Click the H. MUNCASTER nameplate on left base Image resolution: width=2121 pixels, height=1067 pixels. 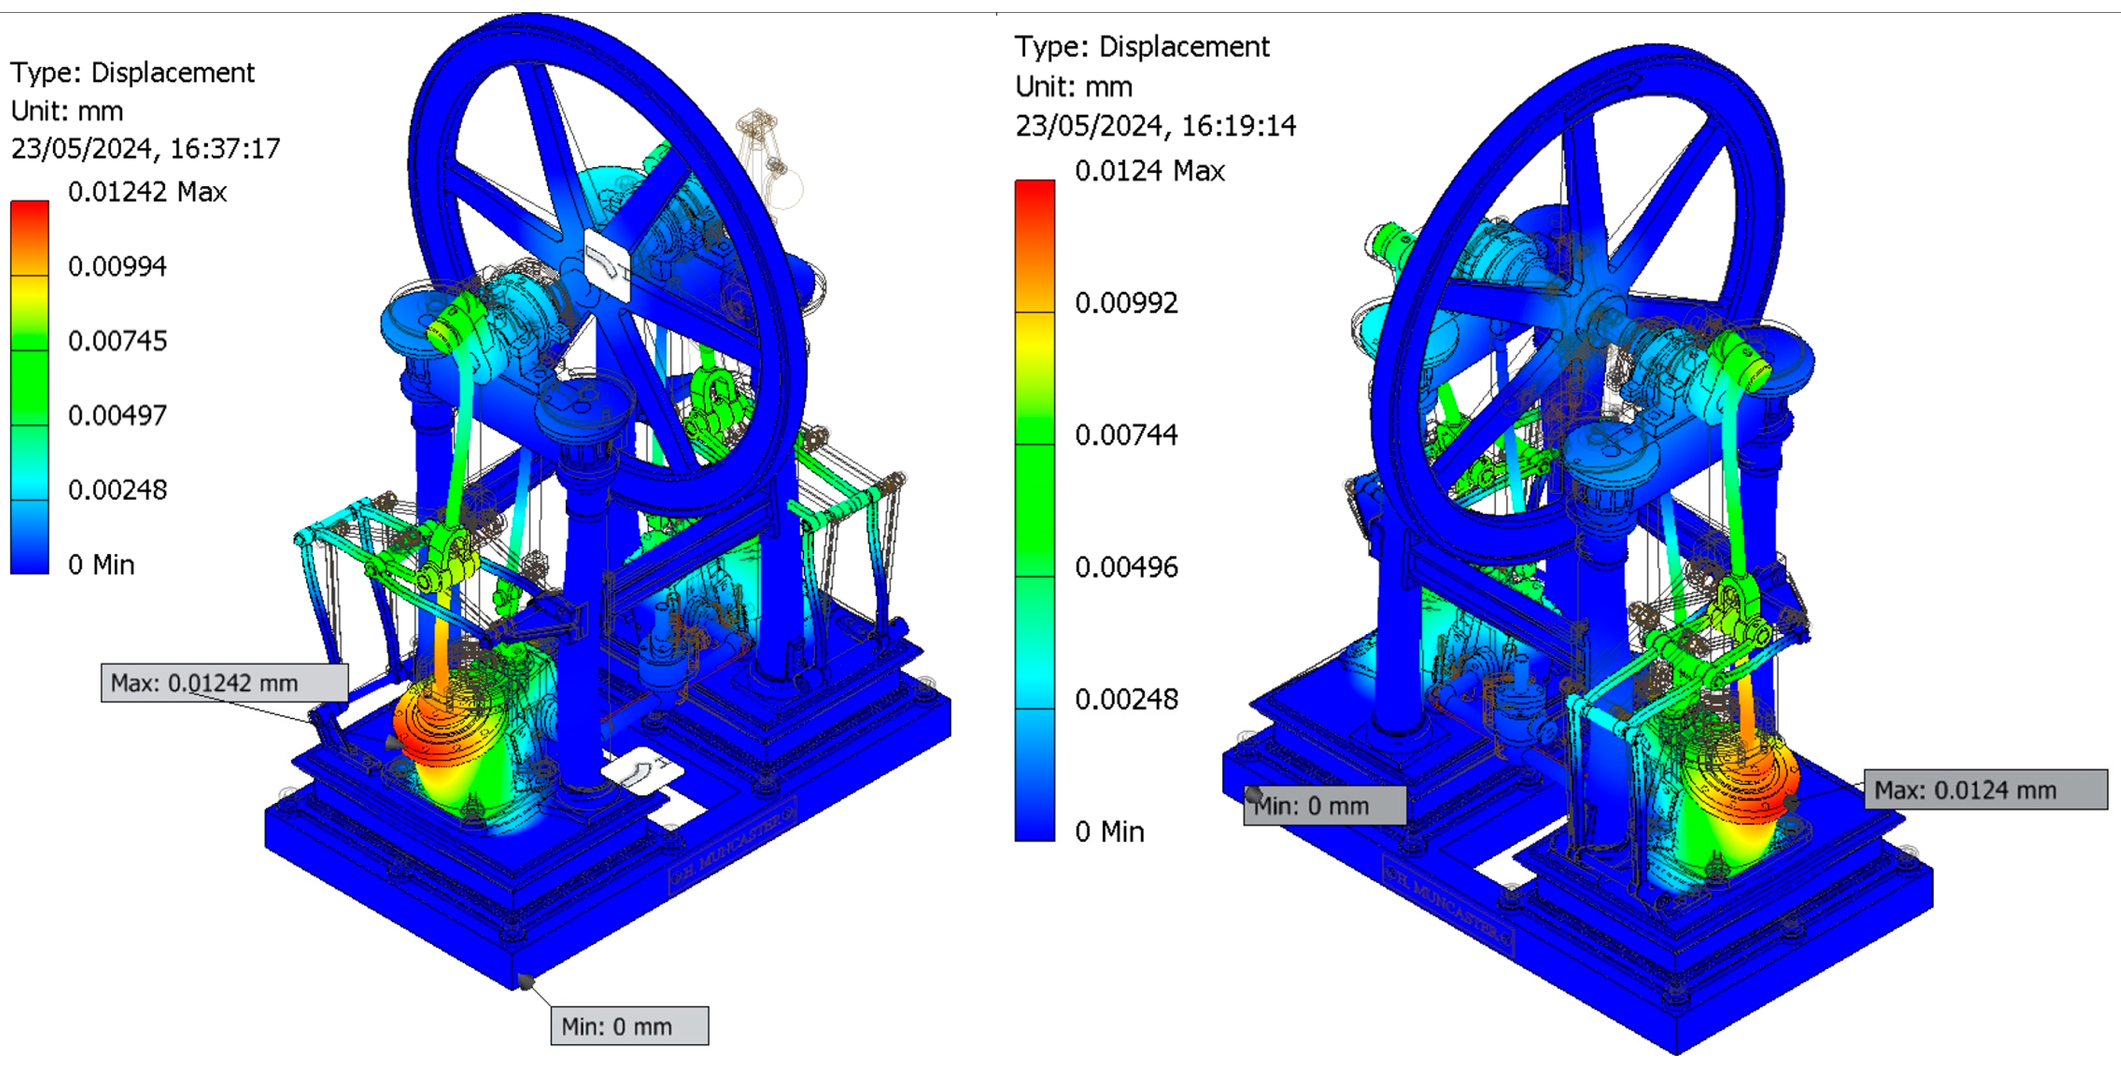click(x=733, y=844)
